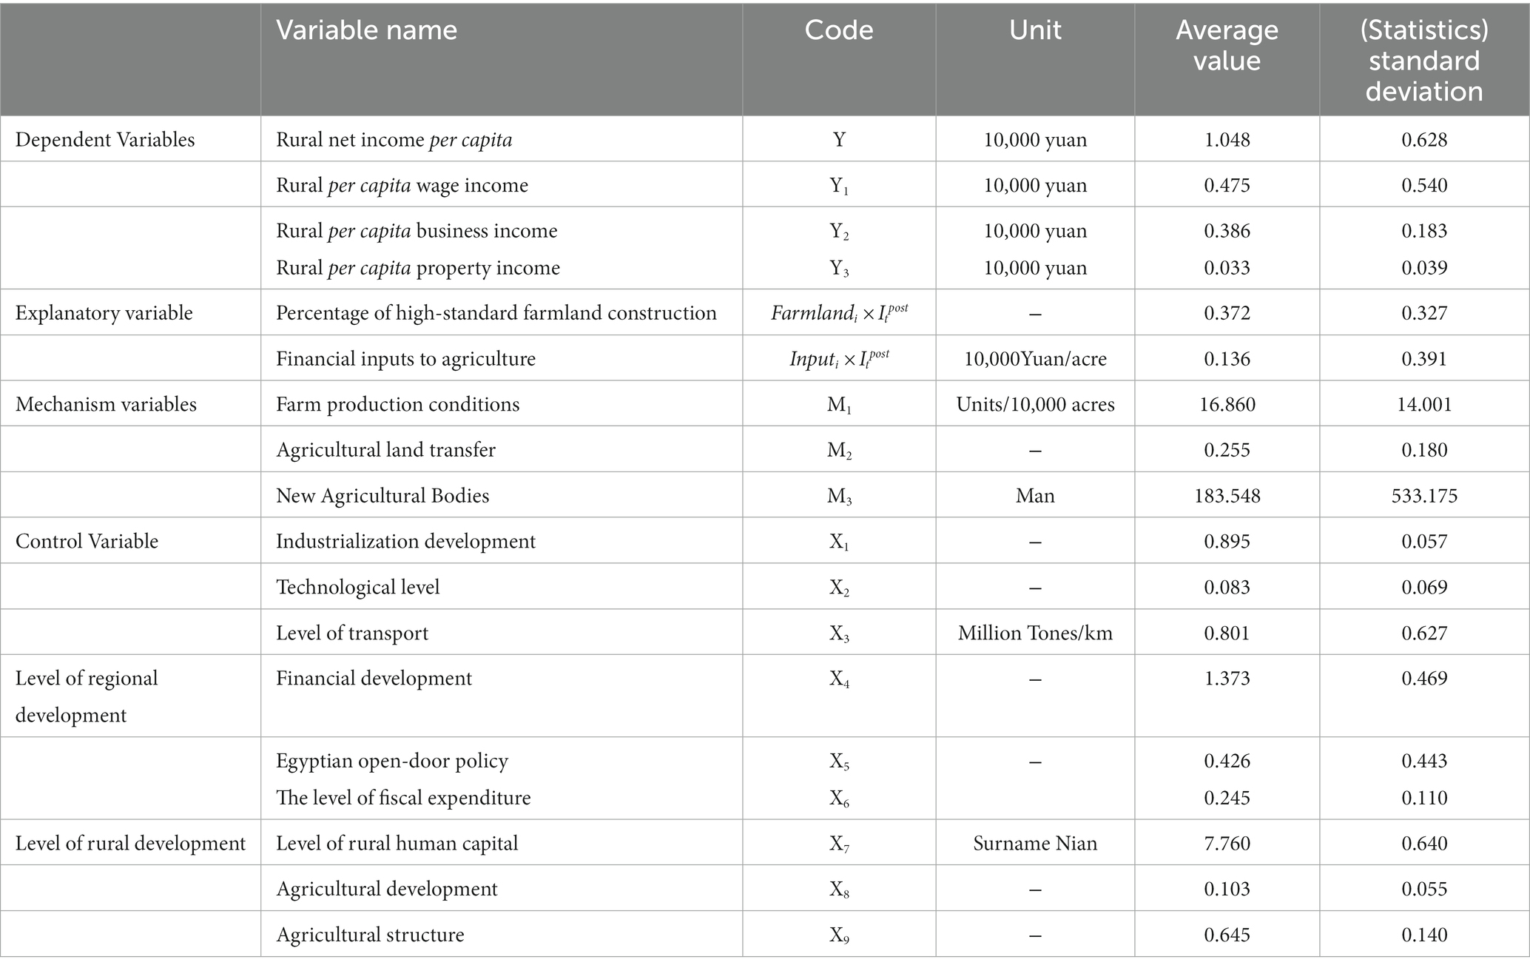The image size is (1530, 968).
Task: Click the "Egyptian open-door policy" cell
Action: point(392,761)
